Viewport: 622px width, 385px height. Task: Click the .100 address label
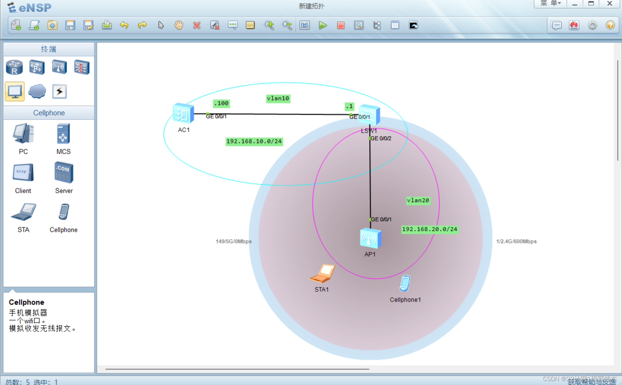tap(222, 103)
